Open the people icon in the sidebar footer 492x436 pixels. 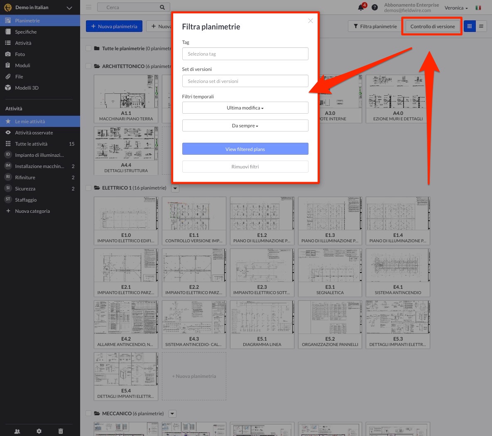click(x=17, y=431)
